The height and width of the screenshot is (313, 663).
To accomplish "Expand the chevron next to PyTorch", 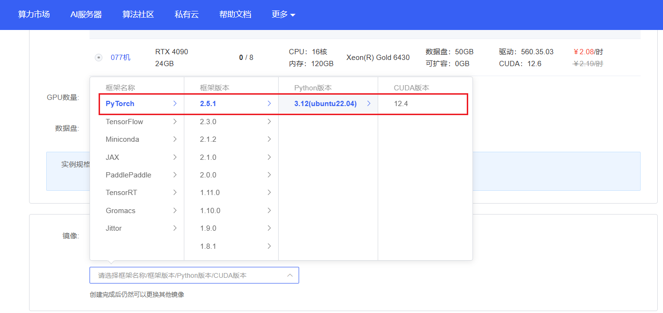I will [175, 104].
